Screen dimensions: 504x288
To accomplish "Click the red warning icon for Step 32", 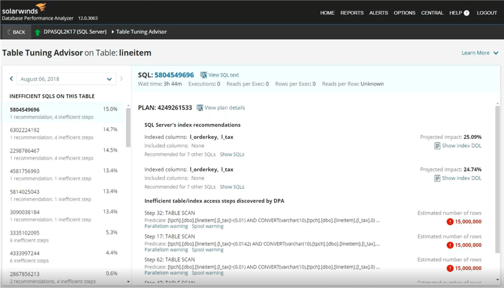I will click(450, 222).
